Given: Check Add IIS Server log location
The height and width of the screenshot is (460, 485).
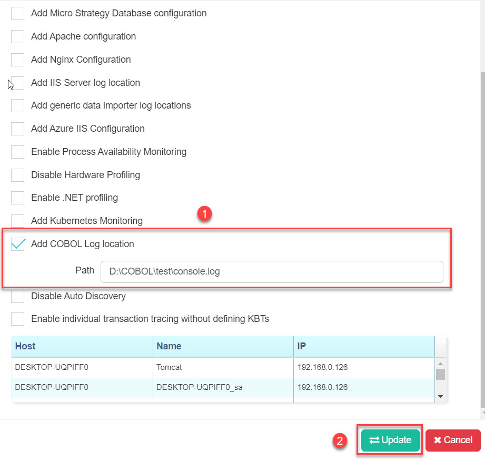Looking at the screenshot, I should [x=17, y=83].
